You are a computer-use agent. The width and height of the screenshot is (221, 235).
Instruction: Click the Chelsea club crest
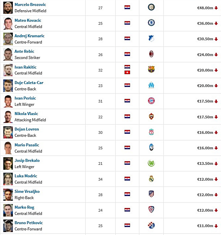click(151, 23)
